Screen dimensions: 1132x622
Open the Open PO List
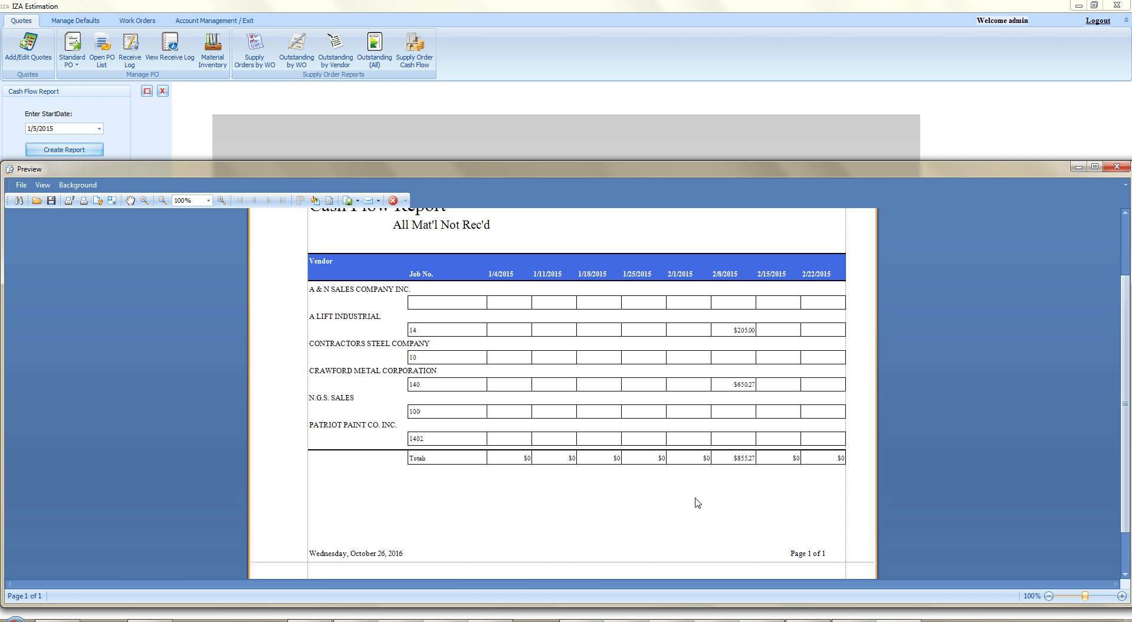pos(102,50)
